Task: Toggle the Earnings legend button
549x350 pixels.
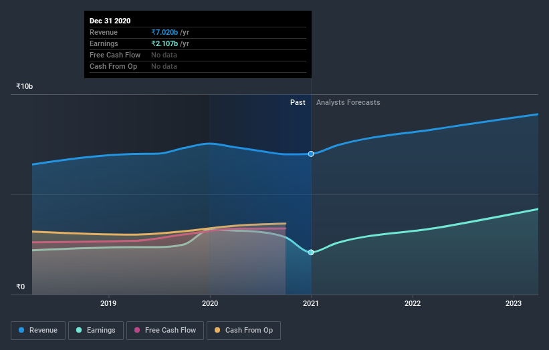Action: (x=96, y=331)
